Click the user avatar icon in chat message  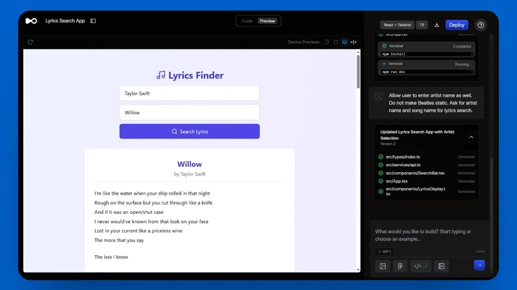pos(379,96)
